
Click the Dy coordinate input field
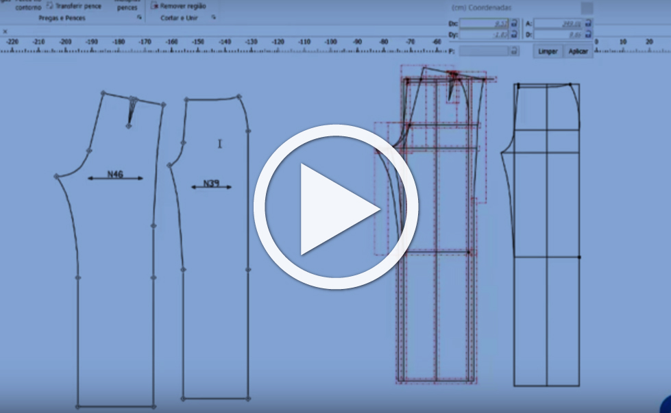coord(484,35)
